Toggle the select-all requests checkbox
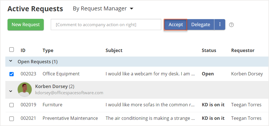Viewport: 269px width, 126px height. 12,50
